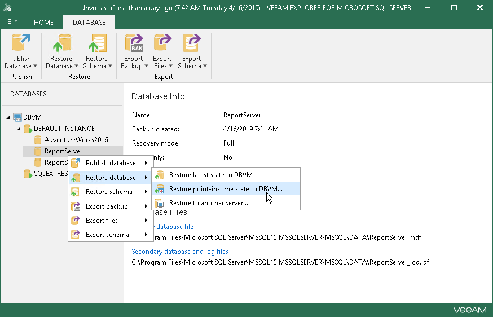493x317 pixels.
Task: Click the Export schema submenu arrow
Action: (x=146, y=235)
